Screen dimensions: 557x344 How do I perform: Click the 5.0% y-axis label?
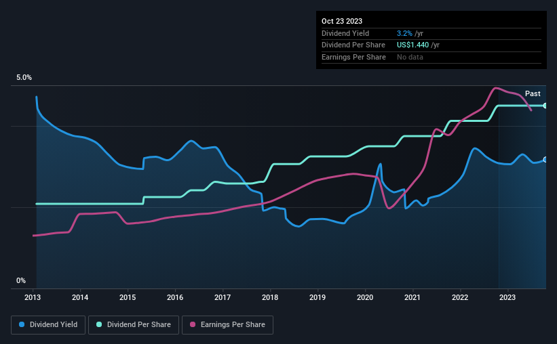point(24,78)
